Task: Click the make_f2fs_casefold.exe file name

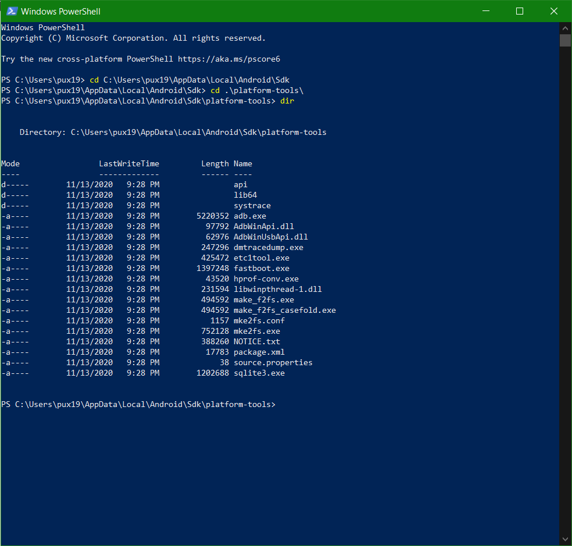Action: point(285,311)
